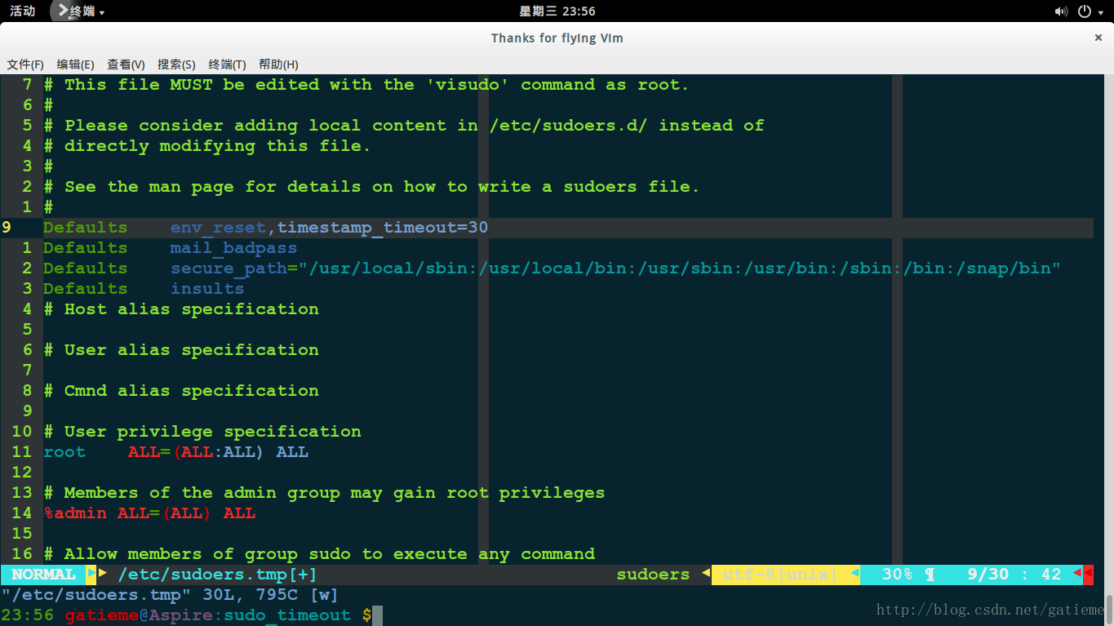The width and height of the screenshot is (1114, 626).
Task: Click Defaults on the insults line
Action: coord(86,289)
